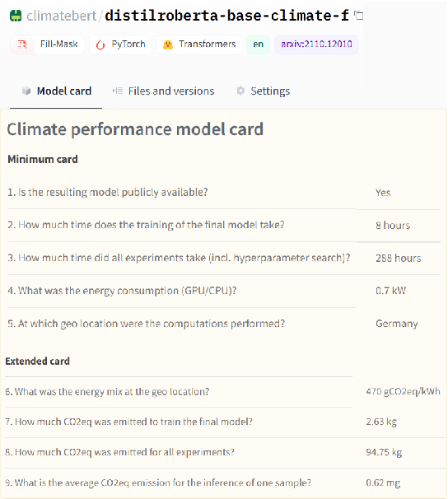Open the Model card tab
This screenshot has width=448, height=499.
click(x=56, y=91)
